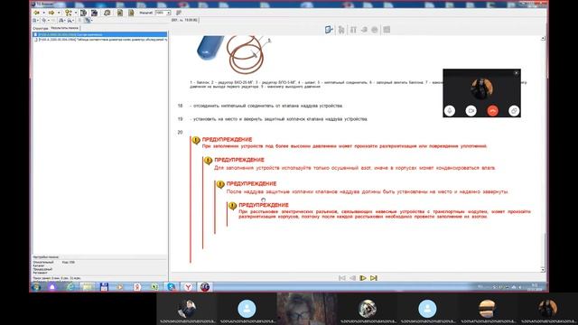Select the second search result row
The height and width of the screenshot is (325, 578).
click(100, 39)
